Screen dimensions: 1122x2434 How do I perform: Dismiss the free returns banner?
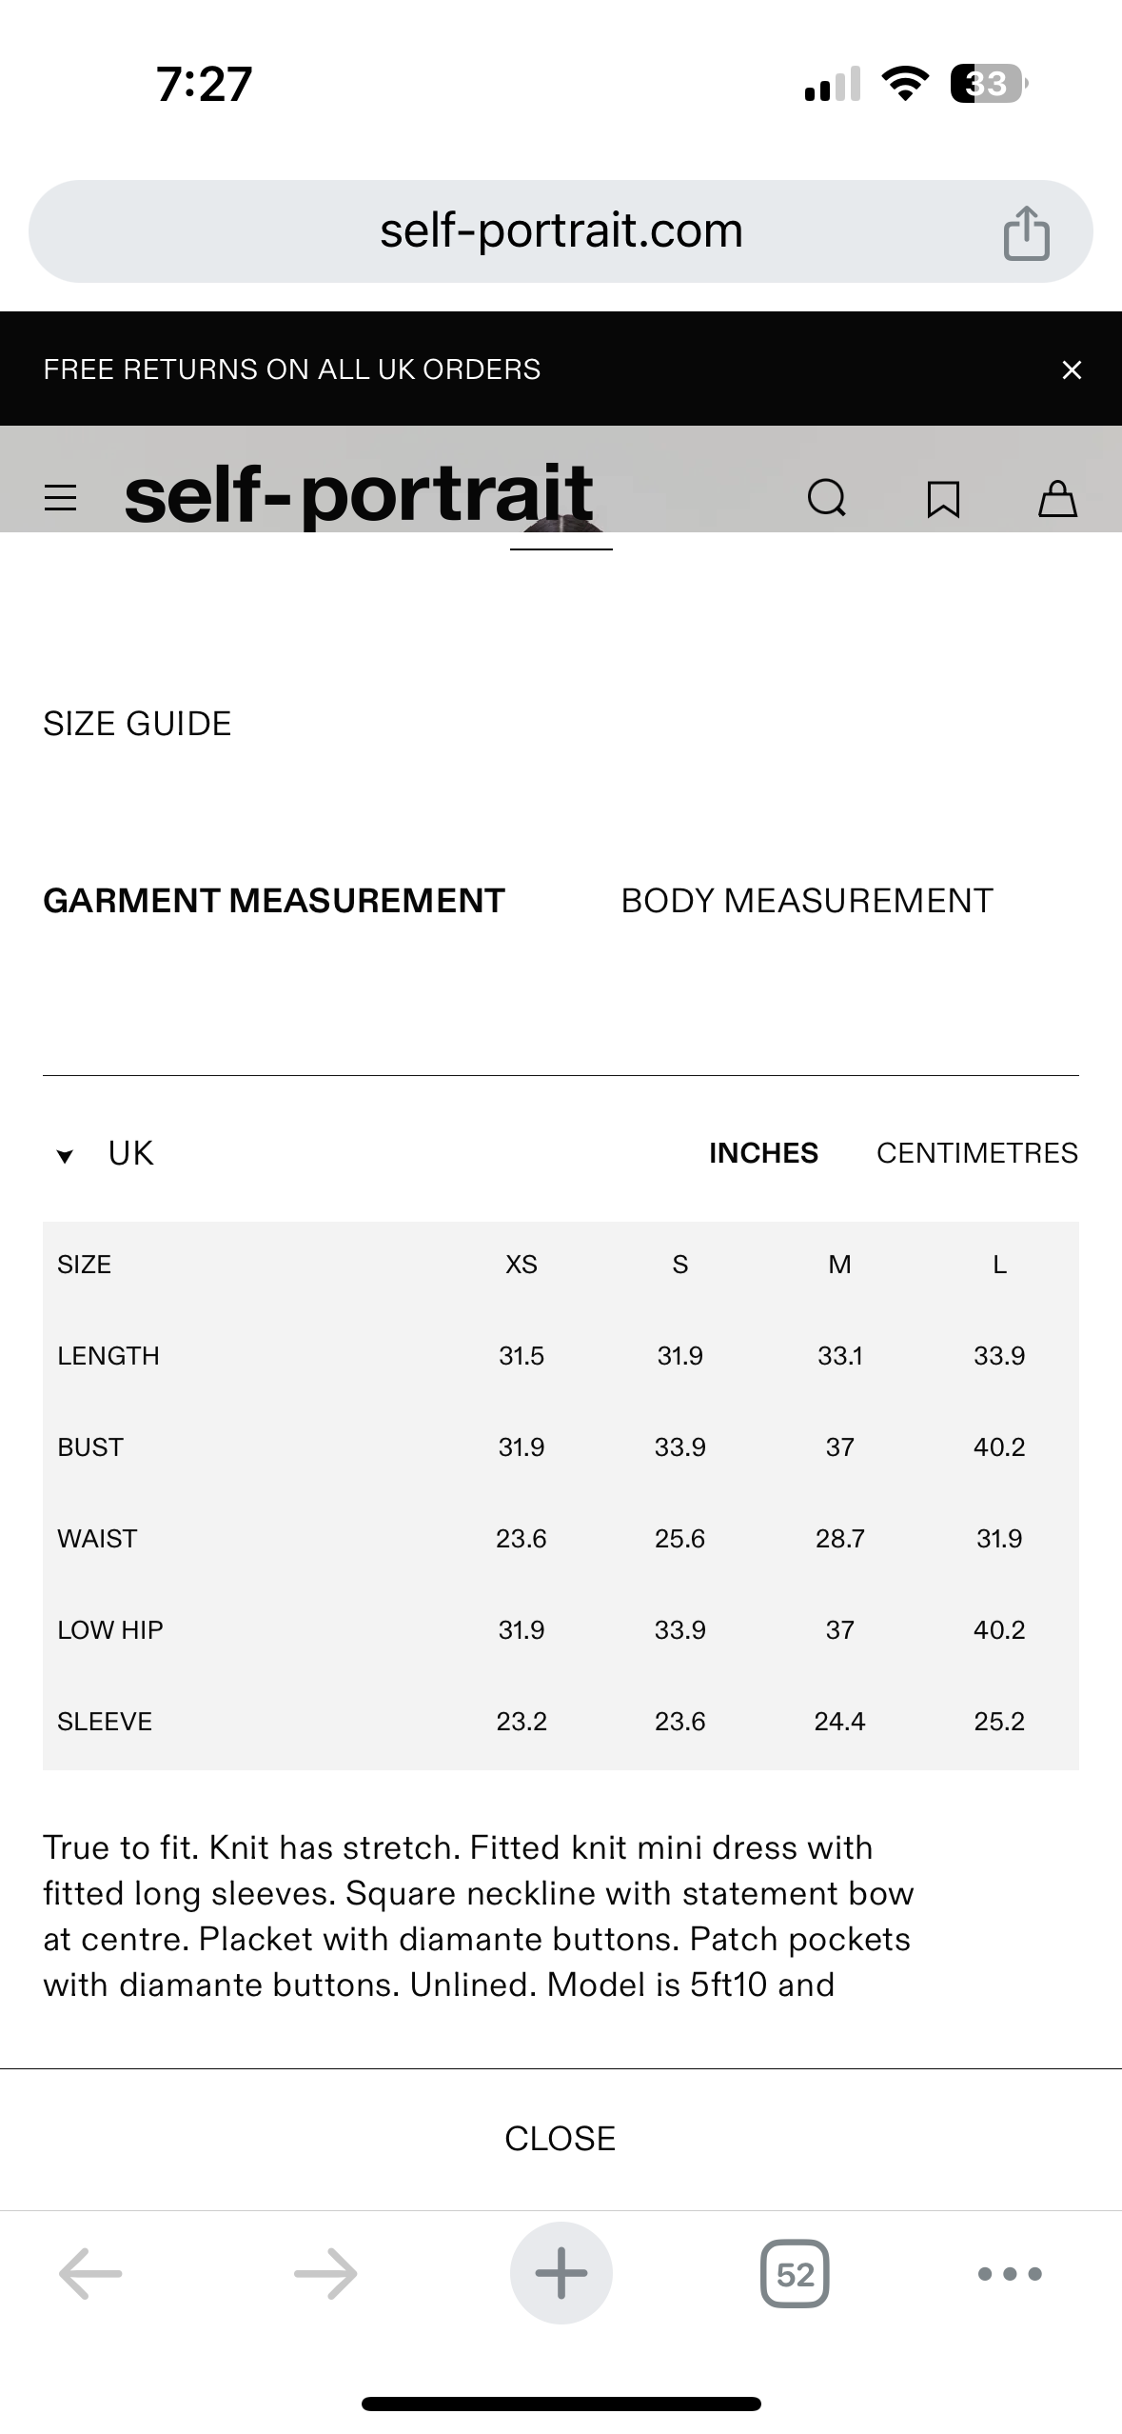point(1072,369)
